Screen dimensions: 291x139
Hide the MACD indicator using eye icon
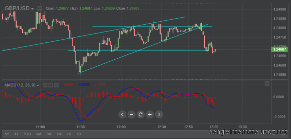(46, 85)
